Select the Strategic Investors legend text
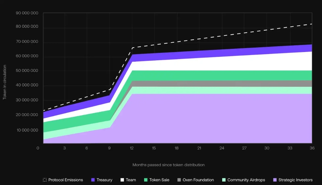 [x=295, y=180]
